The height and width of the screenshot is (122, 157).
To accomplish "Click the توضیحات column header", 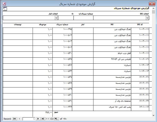I will pos(18,24).
